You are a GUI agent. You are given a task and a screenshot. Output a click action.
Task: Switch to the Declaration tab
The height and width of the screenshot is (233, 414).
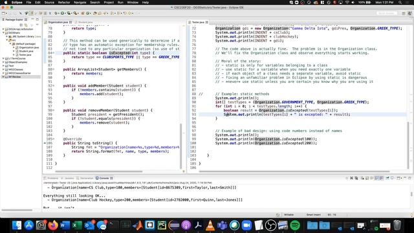click(85, 178)
